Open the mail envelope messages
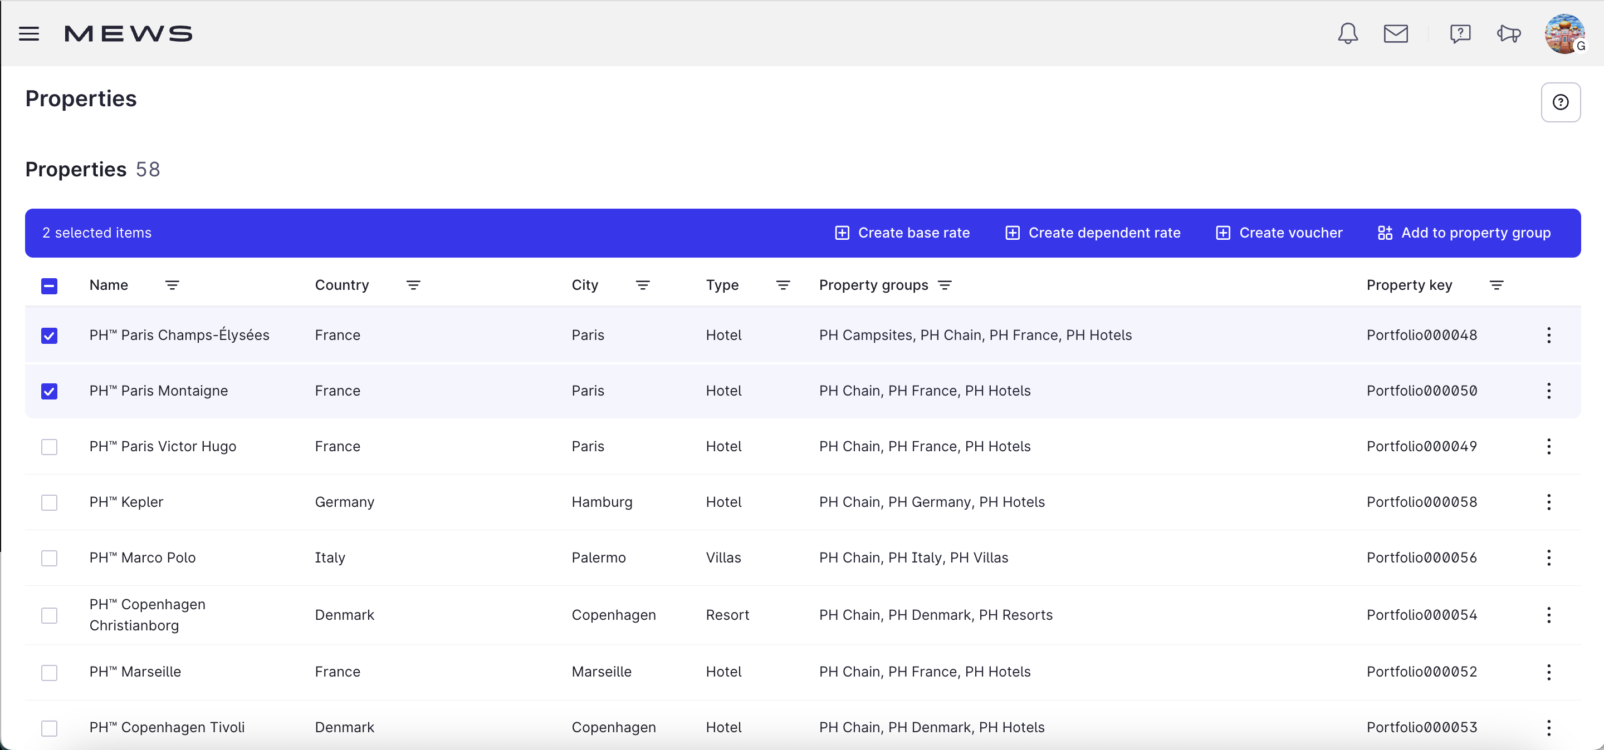The width and height of the screenshot is (1604, 750). coord(1395,33)
